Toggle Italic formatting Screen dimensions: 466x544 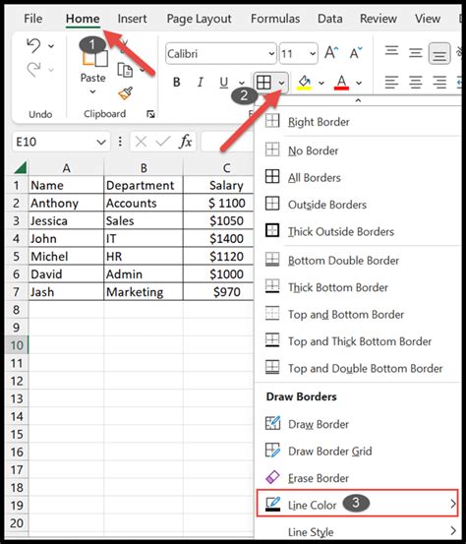click(200, 83)
